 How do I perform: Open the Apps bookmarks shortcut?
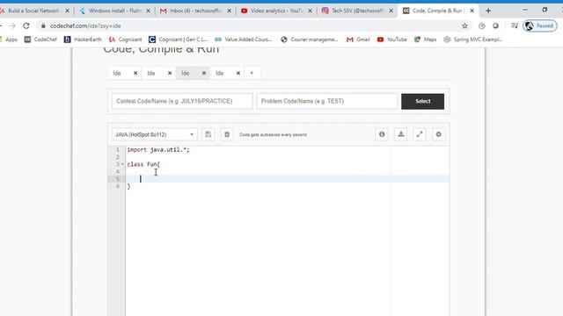(x=10, y=39)
